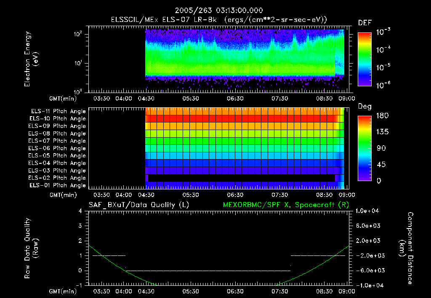Click GMT(min) label under the data quality plot
This screenshot has height=298, width=431.
(x=63, y=291)
